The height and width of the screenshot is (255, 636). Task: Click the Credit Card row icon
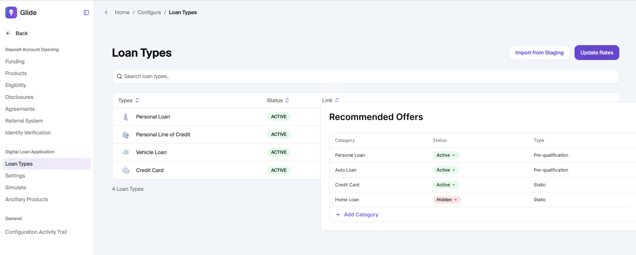tap(126, 170)
